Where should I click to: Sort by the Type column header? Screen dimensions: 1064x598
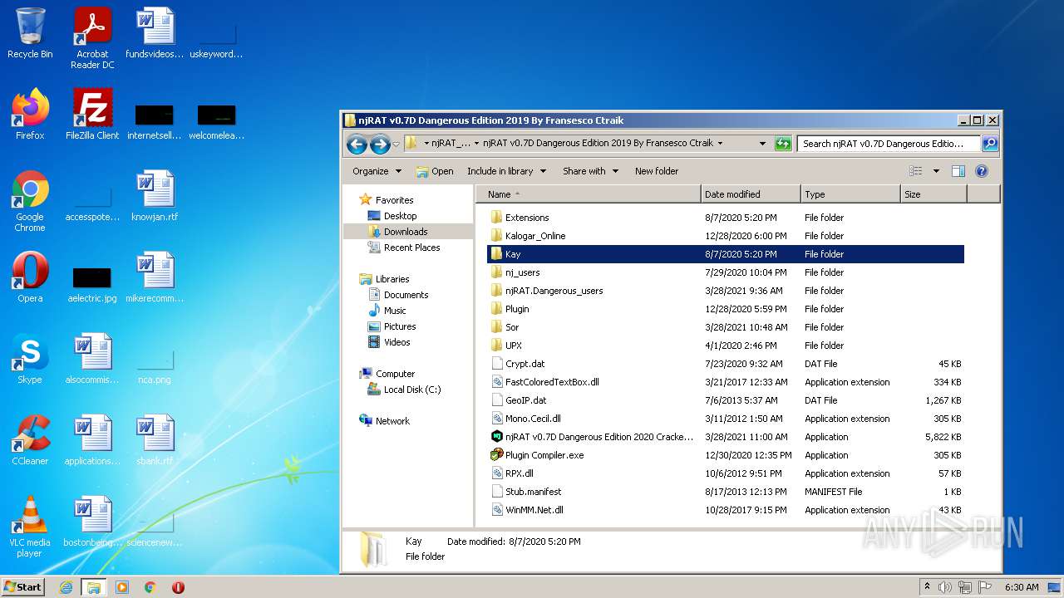pyautogui.click(x=850, y=194)
